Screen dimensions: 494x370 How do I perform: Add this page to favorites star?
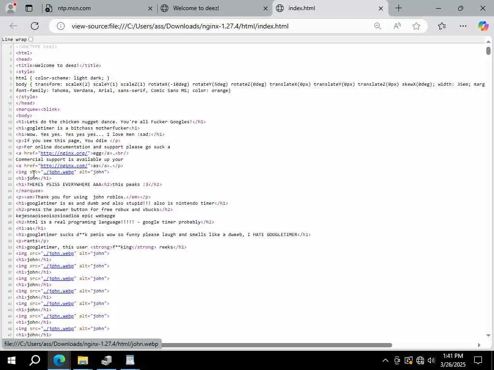pyautogui.click(x=416, y=26)
